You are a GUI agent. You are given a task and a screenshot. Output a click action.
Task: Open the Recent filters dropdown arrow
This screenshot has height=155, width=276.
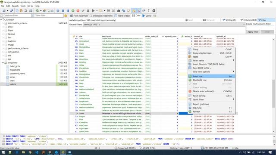click(x=244, y=25)
